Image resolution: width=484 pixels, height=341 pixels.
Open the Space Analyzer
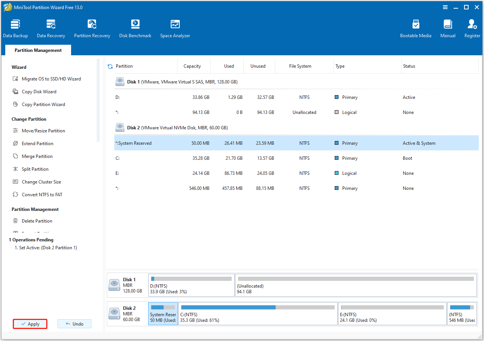tap(174, 27)
